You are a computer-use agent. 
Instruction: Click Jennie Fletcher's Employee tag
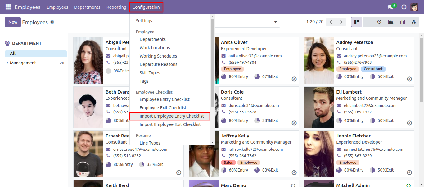pyautogui.click(x=348, y=163)
